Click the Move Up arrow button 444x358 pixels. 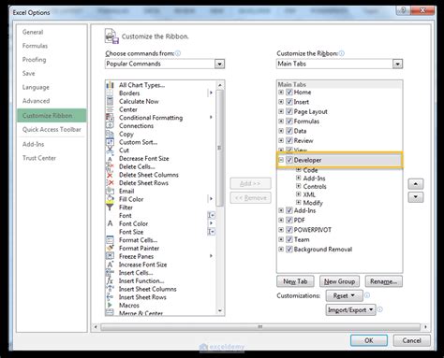coord(416,184)
